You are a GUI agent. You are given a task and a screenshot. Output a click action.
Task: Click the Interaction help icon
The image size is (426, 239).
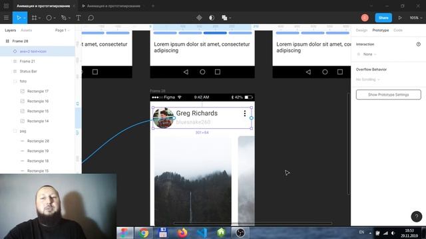[419, 44]
